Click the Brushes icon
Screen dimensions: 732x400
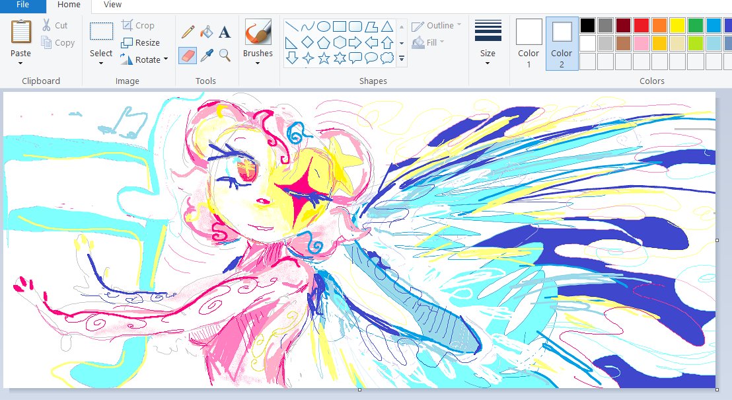258,32
